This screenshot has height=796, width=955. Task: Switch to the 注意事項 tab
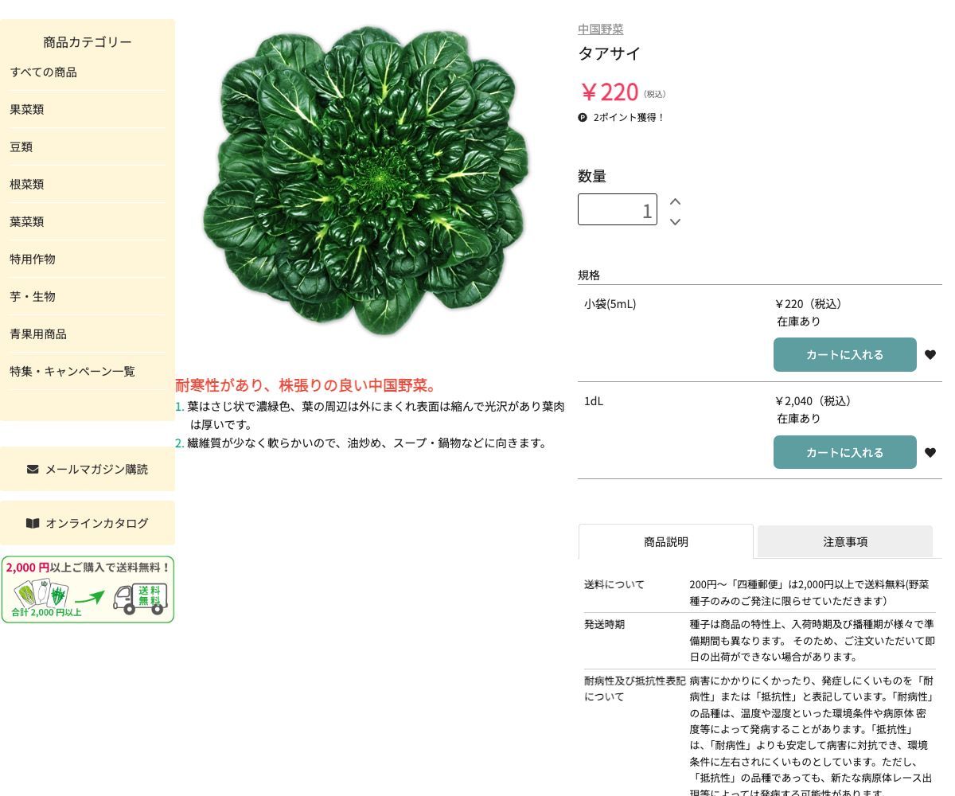tap(845, 541)
